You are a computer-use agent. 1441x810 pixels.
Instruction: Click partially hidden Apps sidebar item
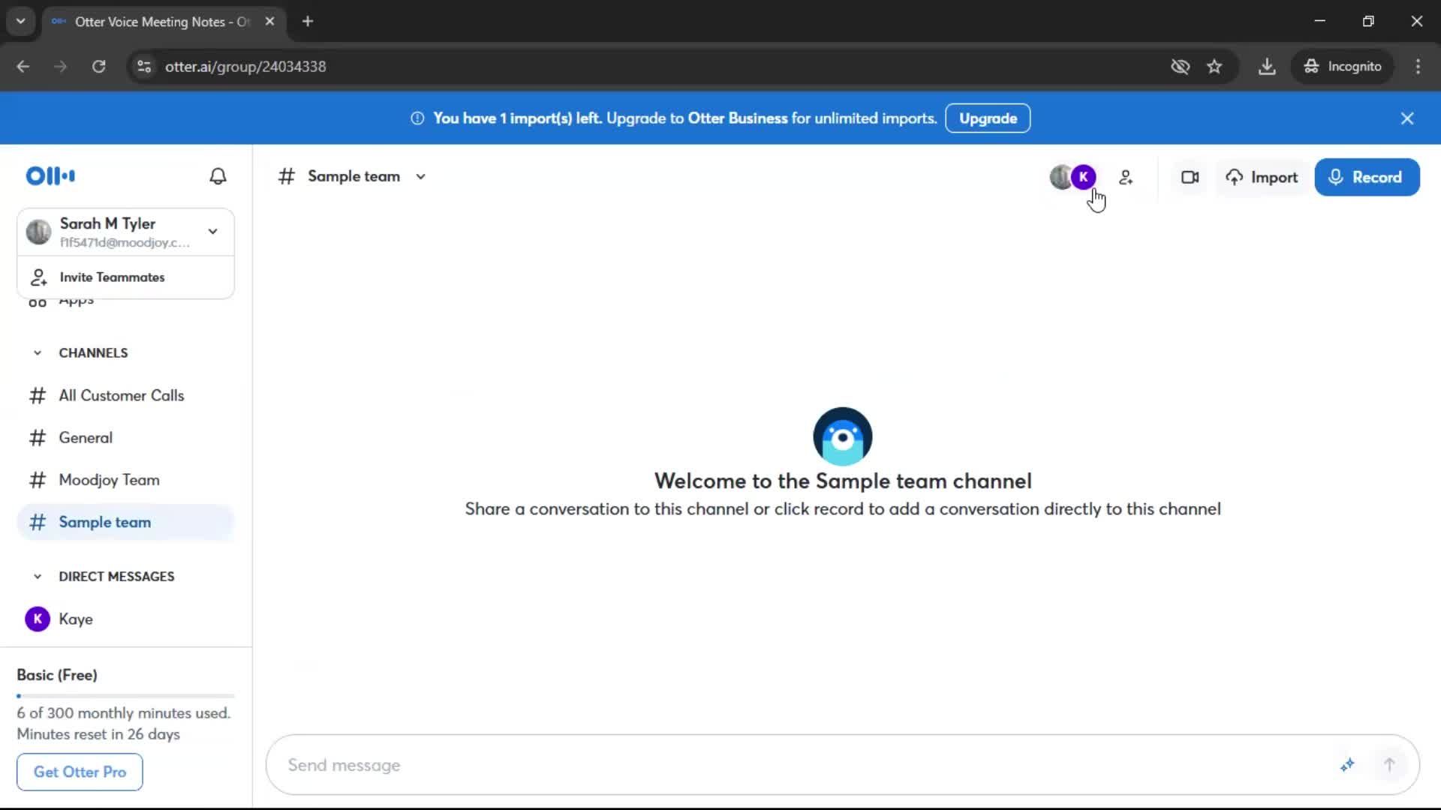75,302
